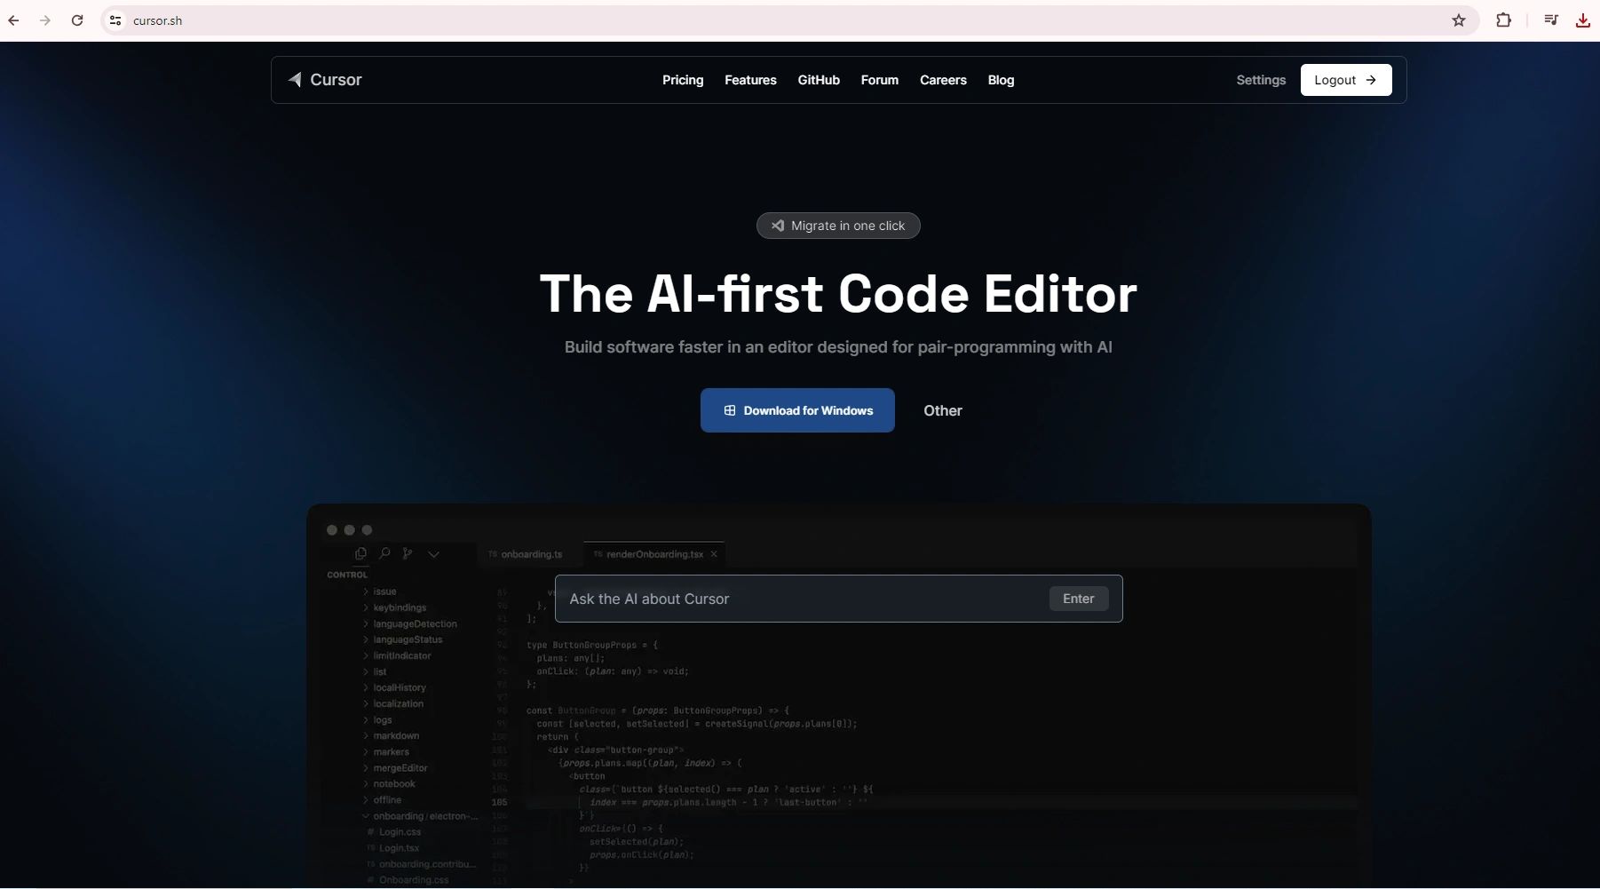Open account Settings
The image size is (1600, 889).
tap(1260, 80)
